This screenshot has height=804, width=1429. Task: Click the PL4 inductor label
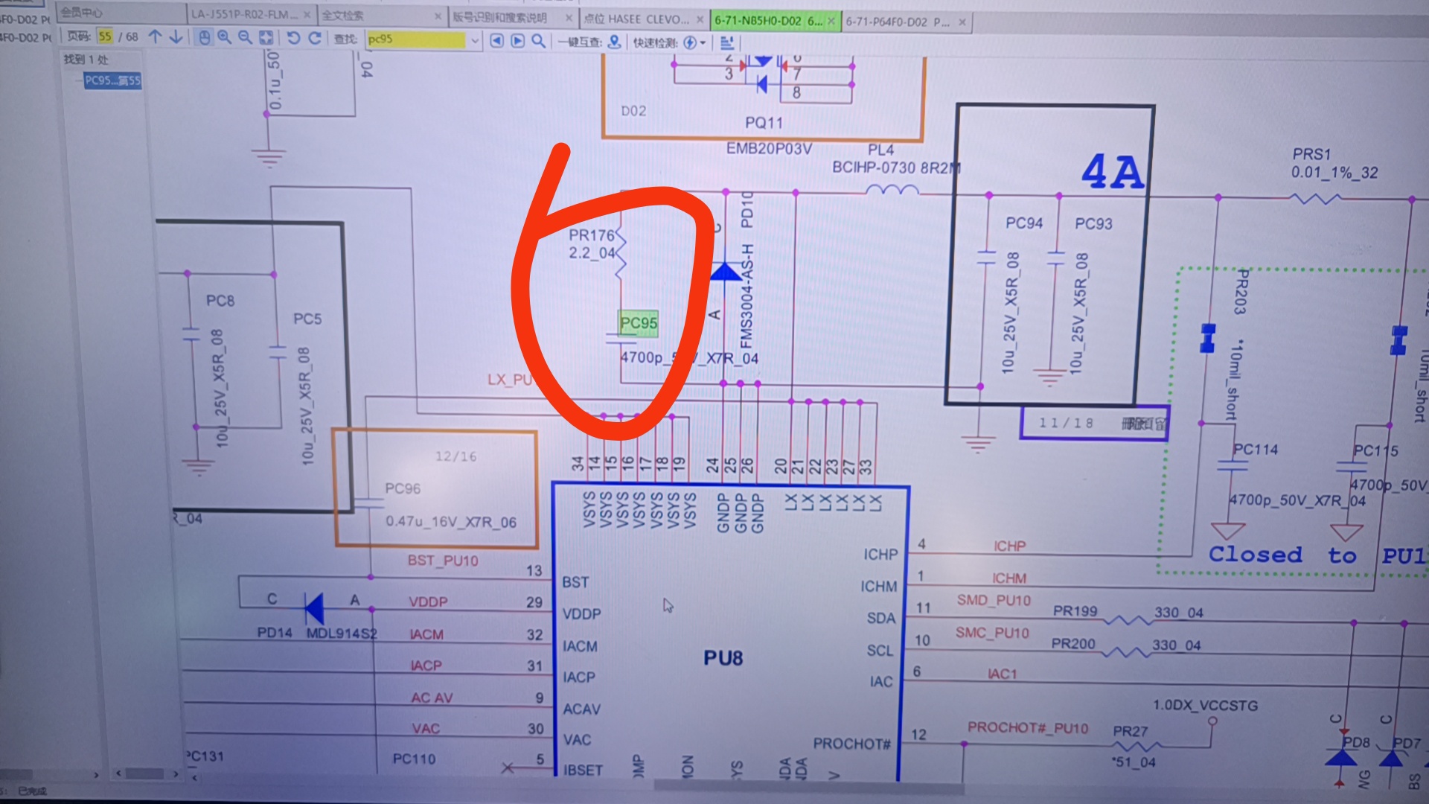tap(880, 150)
